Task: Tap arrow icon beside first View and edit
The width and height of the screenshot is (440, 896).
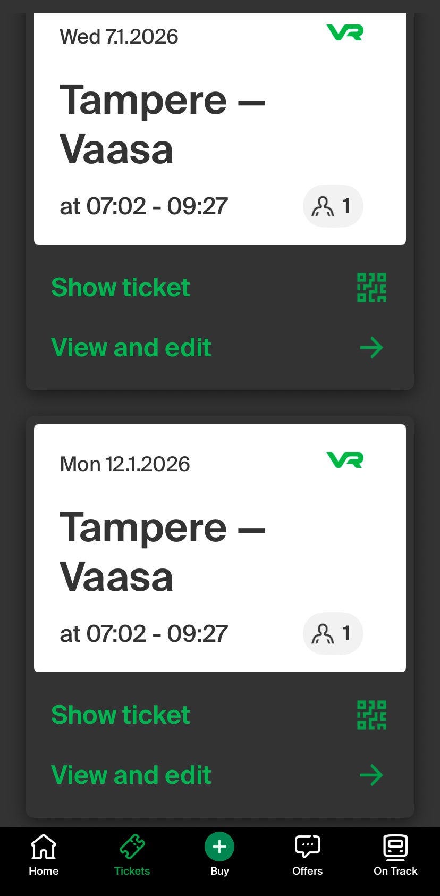Action: tap(371, 348)
